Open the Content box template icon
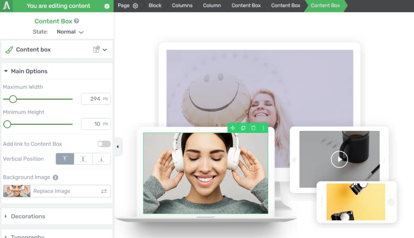Screen dimensions: 414x238 (x=96, y=49)
